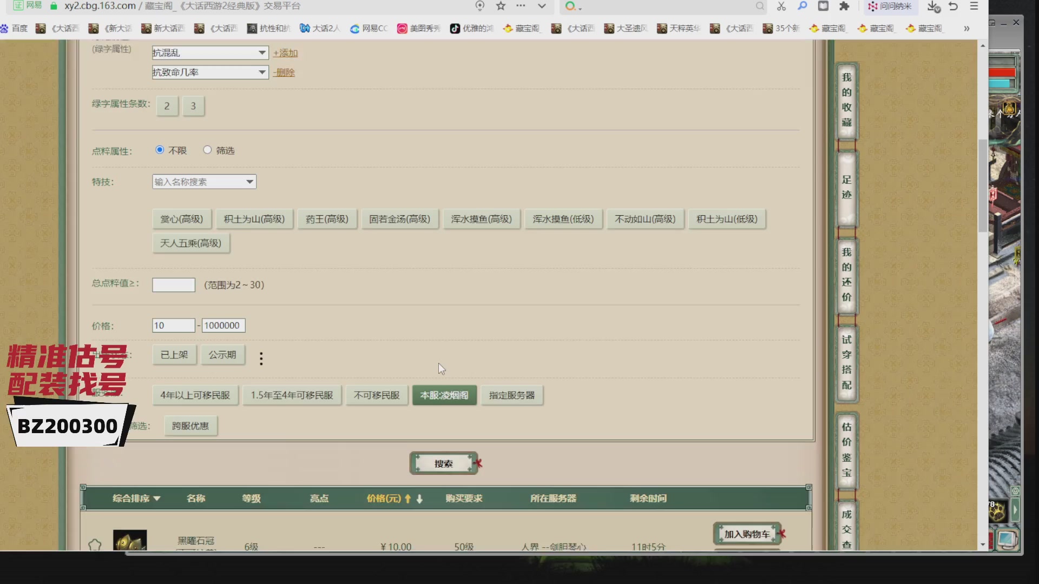1039x584 pixels.
Task: Toggle the 本服:凌烟阁 server filter
Action: pyautogui.click(x=444, y=395)
